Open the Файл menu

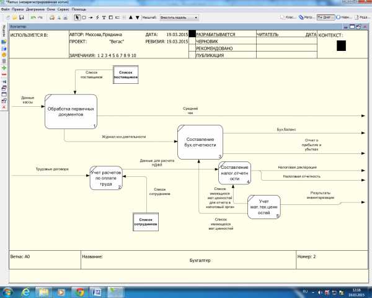click(6, 11)
